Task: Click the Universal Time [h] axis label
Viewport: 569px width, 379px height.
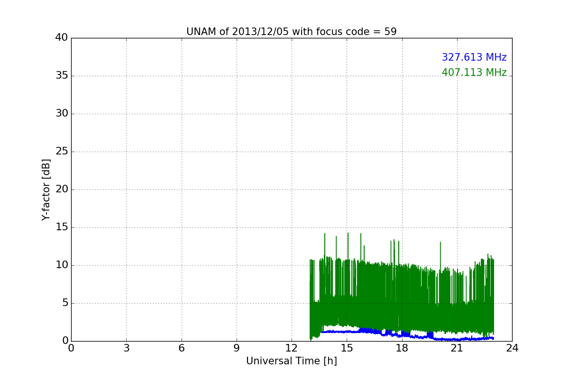Action: click(x=291, y=361)
